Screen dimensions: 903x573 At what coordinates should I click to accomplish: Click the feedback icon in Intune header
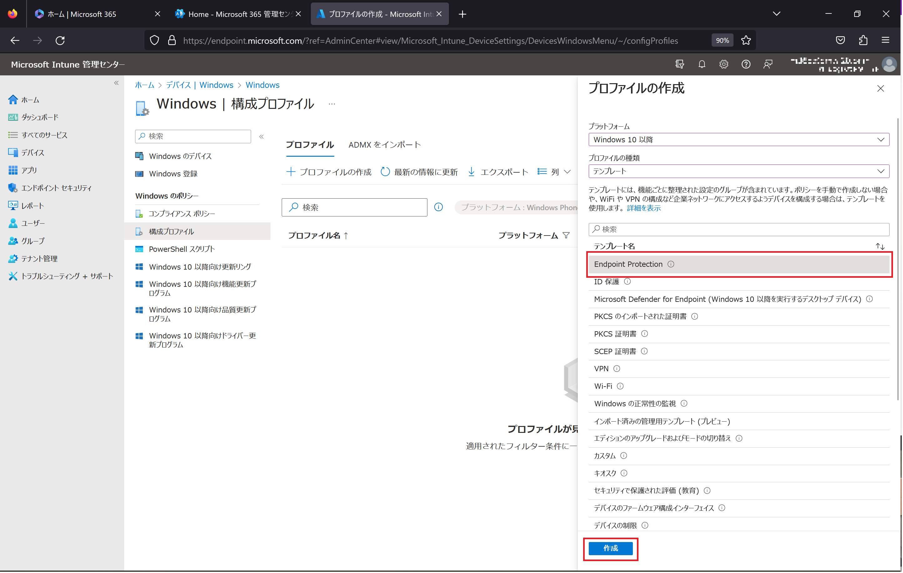(768, 64)
